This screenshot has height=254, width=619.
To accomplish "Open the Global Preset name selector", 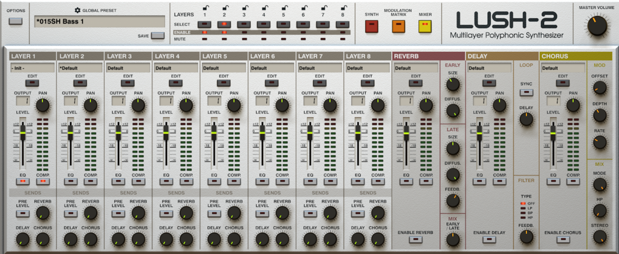I will tap(100, 22).
